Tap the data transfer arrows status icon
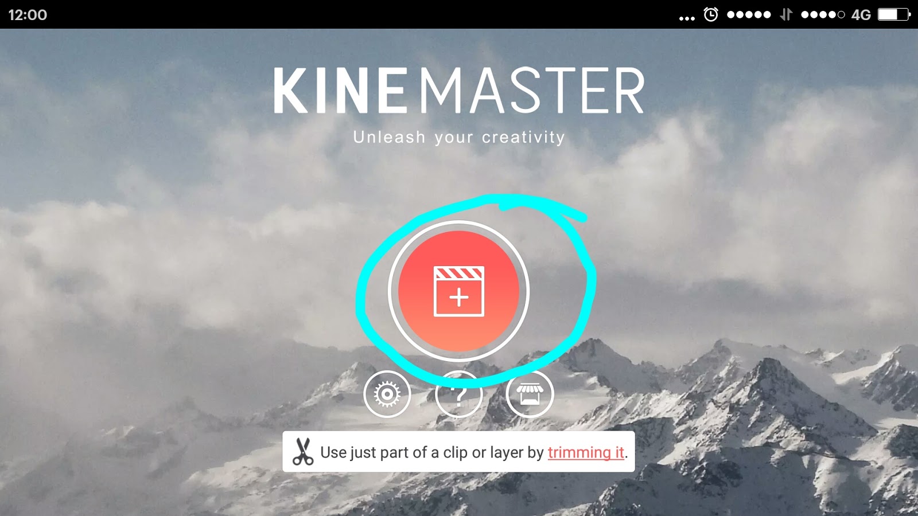Viewport: 918px width, 516px height. (786, 14)
